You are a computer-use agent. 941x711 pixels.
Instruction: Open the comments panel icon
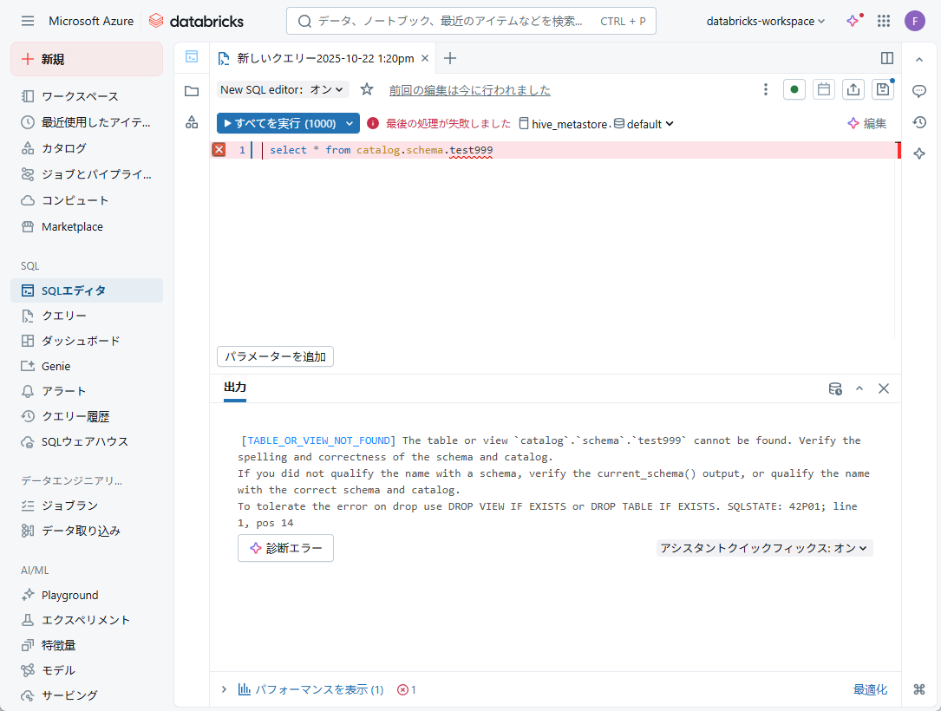[919, 91]
